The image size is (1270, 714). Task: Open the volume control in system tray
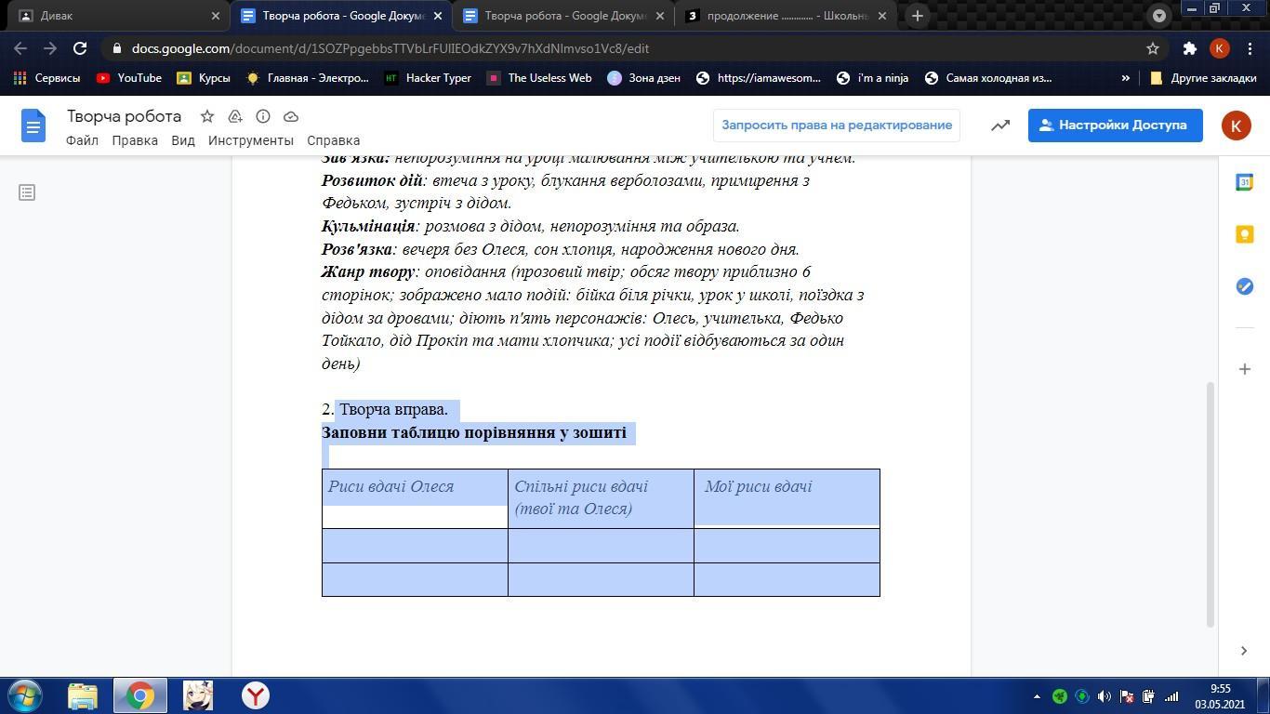(x=1105, y=696)
